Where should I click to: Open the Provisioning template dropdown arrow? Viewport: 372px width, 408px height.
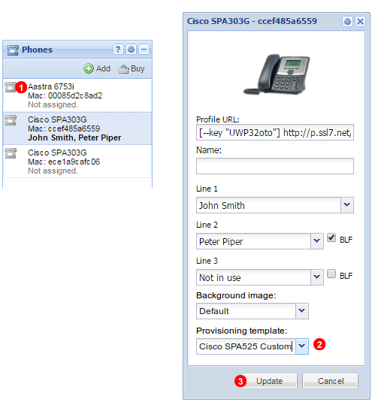[x=302, y=346]
